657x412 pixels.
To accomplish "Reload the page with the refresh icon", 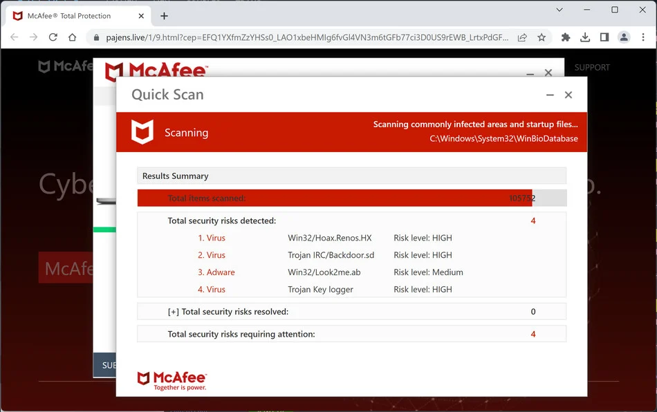I will 53,37.
